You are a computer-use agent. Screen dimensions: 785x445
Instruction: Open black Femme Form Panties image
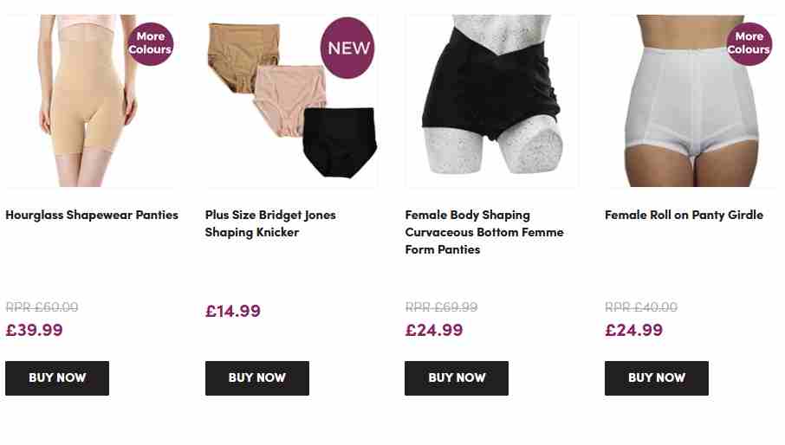pos(491,100)
